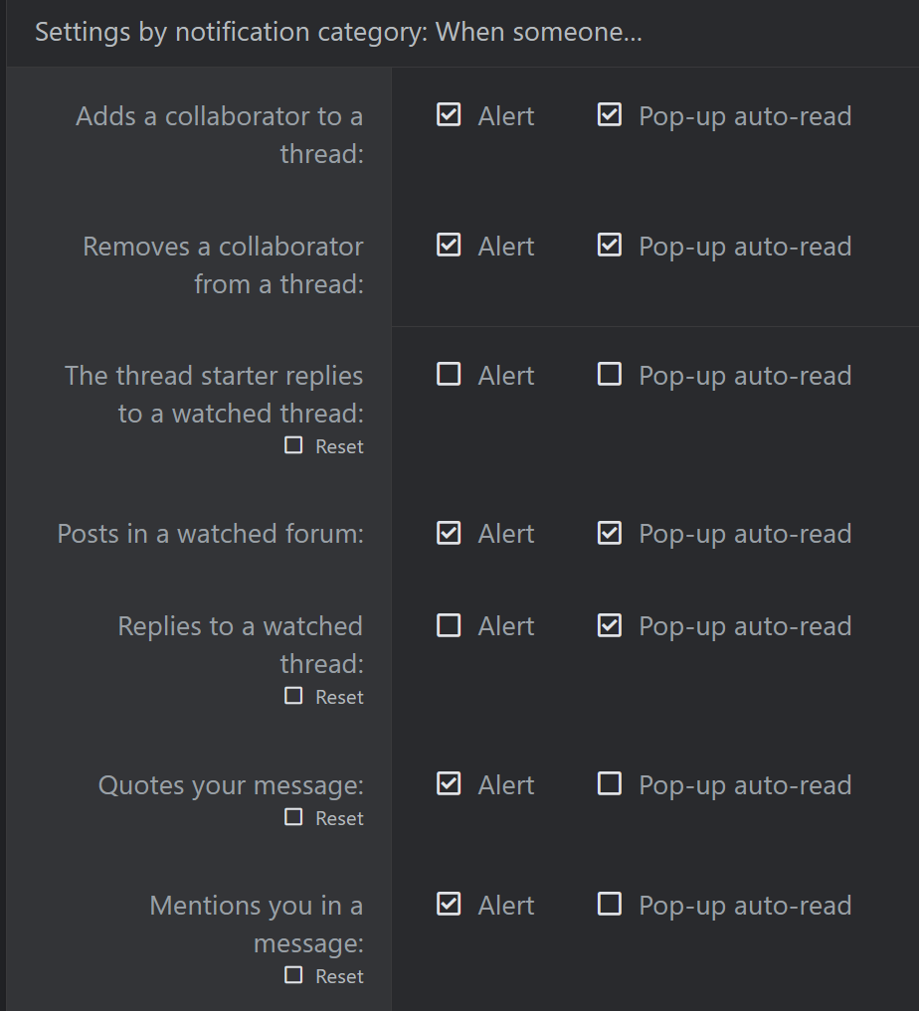Enable Pop-up auto-read for thread starter replies
The height and width of the screenshot is (1011, 919).
point(610,375)
